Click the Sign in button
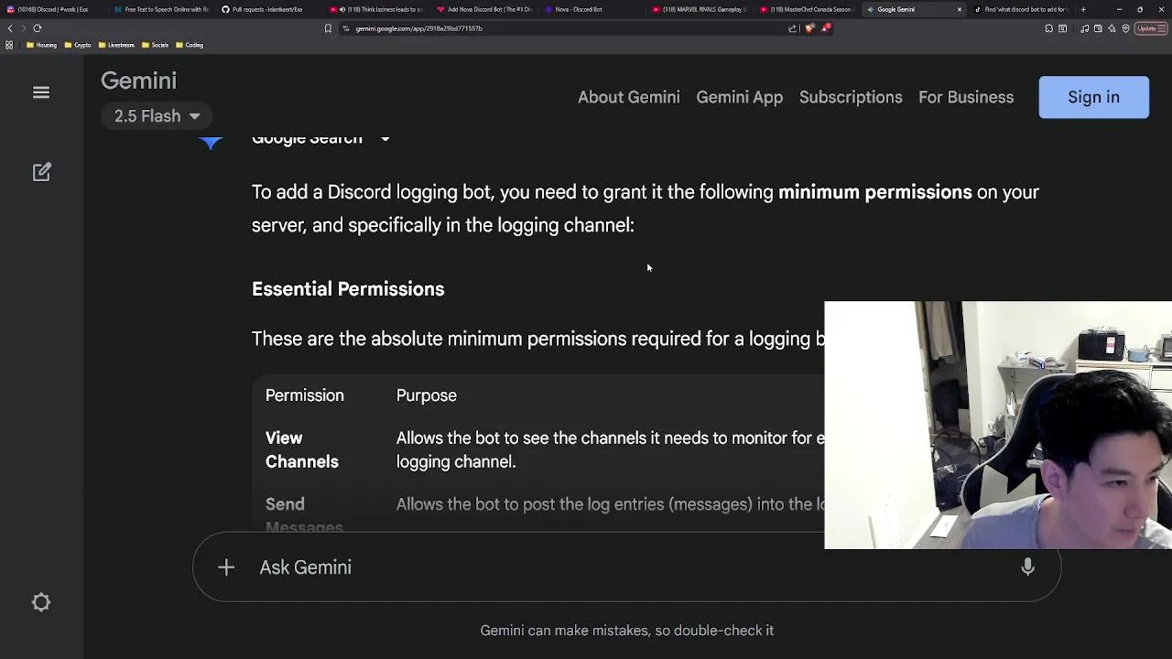 pos(1093,97)
